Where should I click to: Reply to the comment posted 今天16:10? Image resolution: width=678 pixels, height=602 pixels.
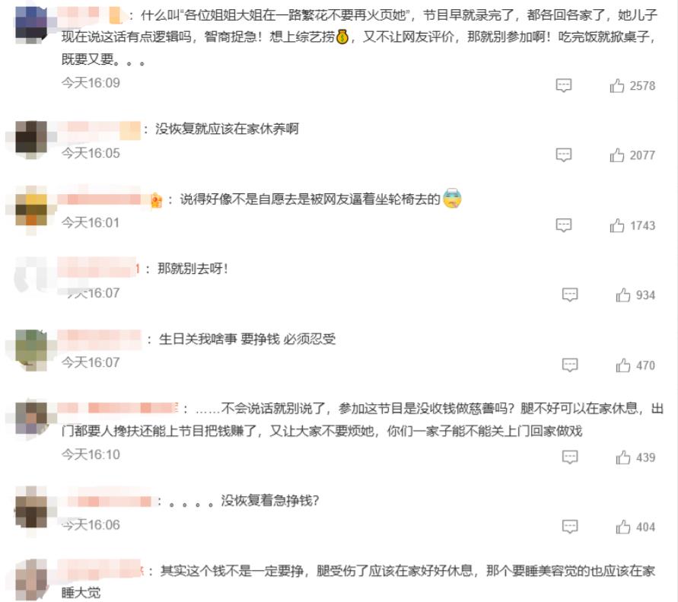569,457
